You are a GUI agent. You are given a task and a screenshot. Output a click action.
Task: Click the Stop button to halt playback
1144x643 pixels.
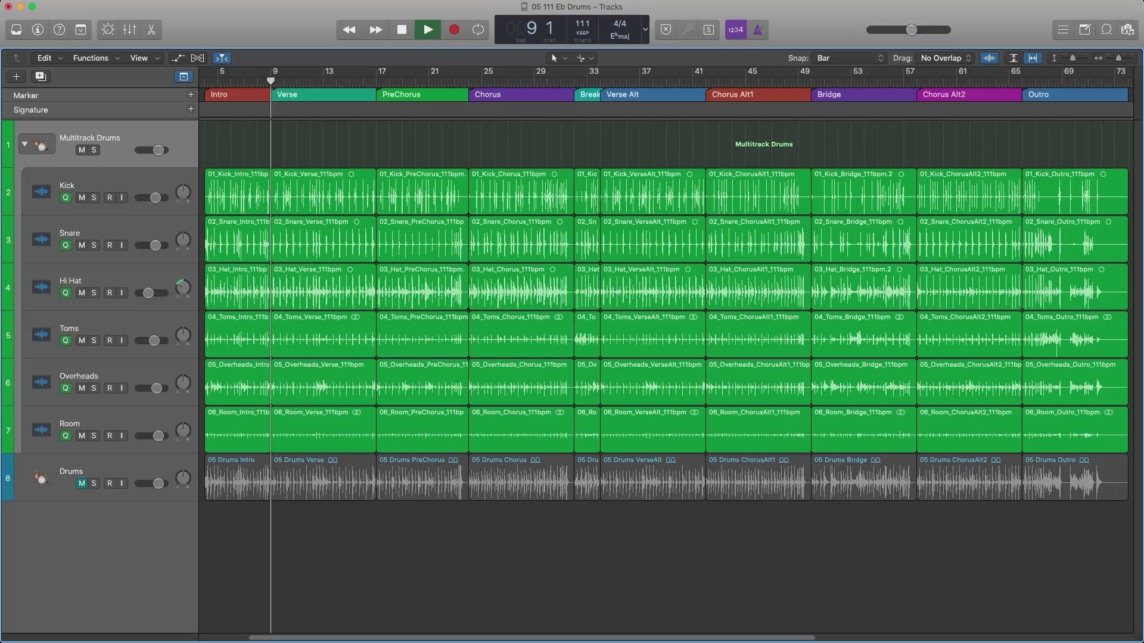click(x=402, y=30)
